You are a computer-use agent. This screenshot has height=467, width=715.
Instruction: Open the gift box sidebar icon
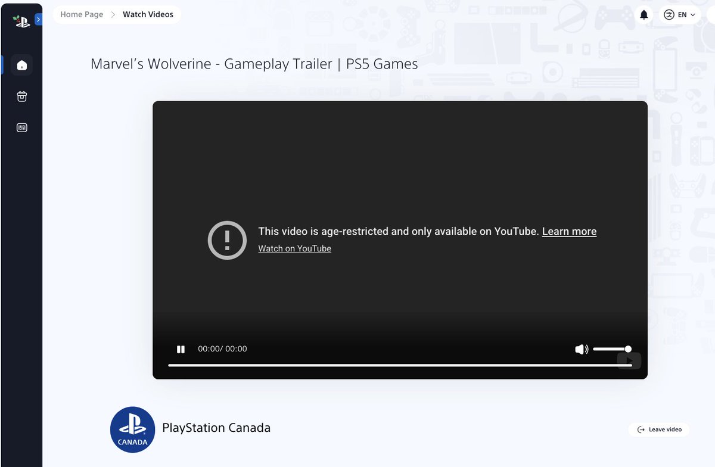point(22,96)
